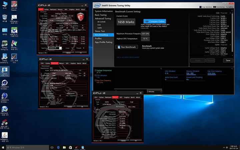Click the XTU proposed settings scrollbar
240x150 pixels.
point(232,33)
